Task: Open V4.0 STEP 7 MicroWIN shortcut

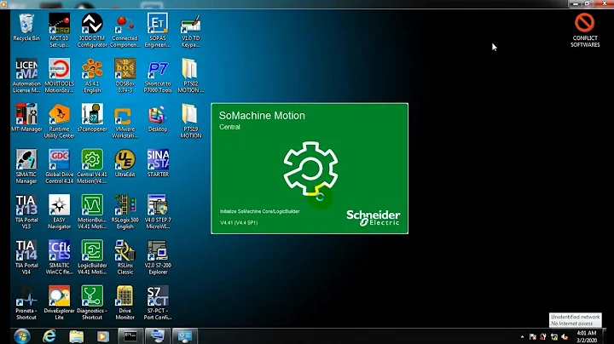Action: [158, 211]
